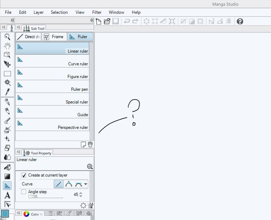The image size is (271, 220).
Task: Select the Ruler triangle tool in toolbar
Action: [x=7, y=186]
